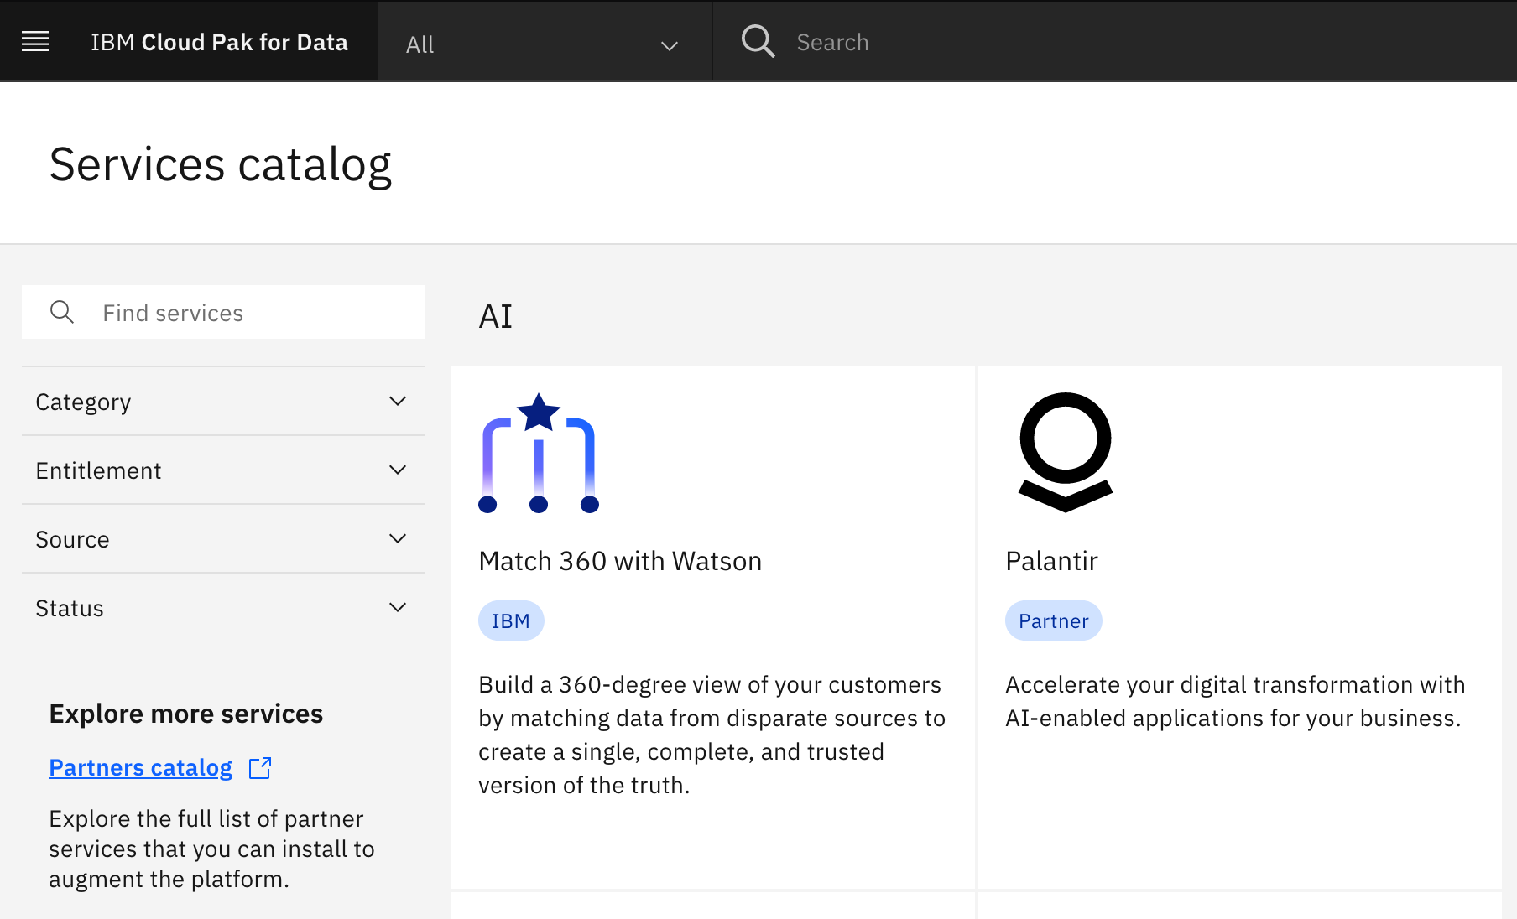The height and width of the screenshot is (919, 1517).
Task: Click the Partner tag on Palantir
Action: (x=1054, y=620)
